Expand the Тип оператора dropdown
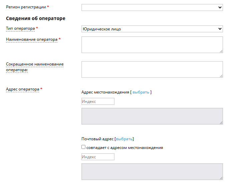Viewport: 227px width, 185px height. click(x=152, y=29)
